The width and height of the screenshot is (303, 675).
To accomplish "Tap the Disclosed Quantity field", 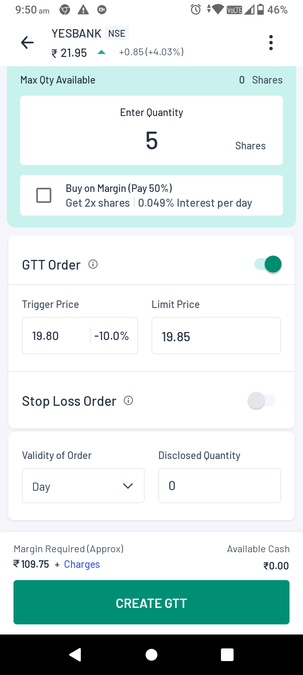I will [x=219, y=486].
